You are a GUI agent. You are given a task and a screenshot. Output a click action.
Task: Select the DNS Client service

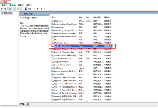[x=59, y=21]
